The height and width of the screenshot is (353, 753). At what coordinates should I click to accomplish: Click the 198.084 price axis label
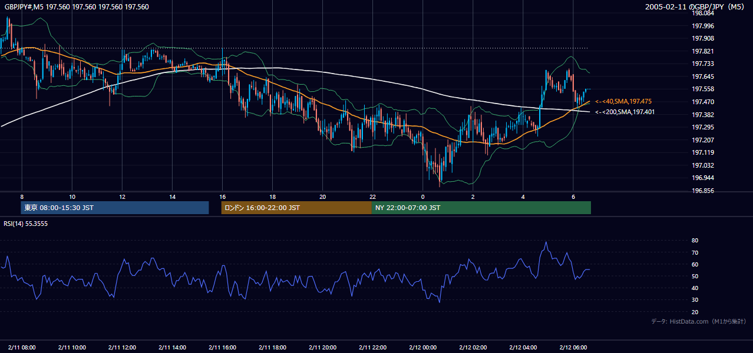tap(702, 13)
